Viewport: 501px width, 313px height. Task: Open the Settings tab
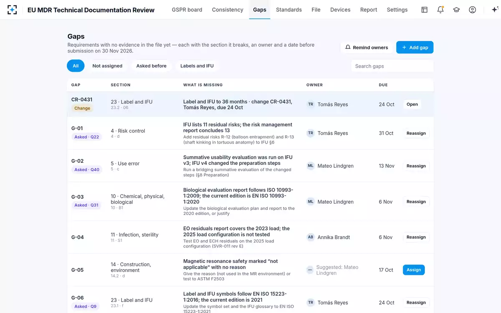tap(397, 10)
